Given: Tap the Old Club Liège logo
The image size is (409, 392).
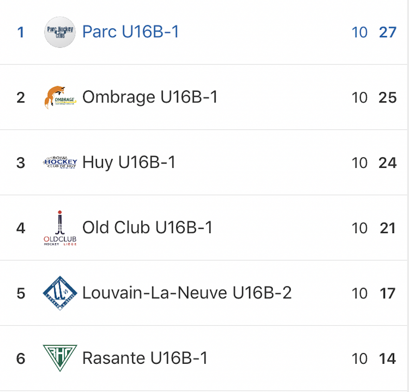Looking at the screenshot, I should (60, 228).
